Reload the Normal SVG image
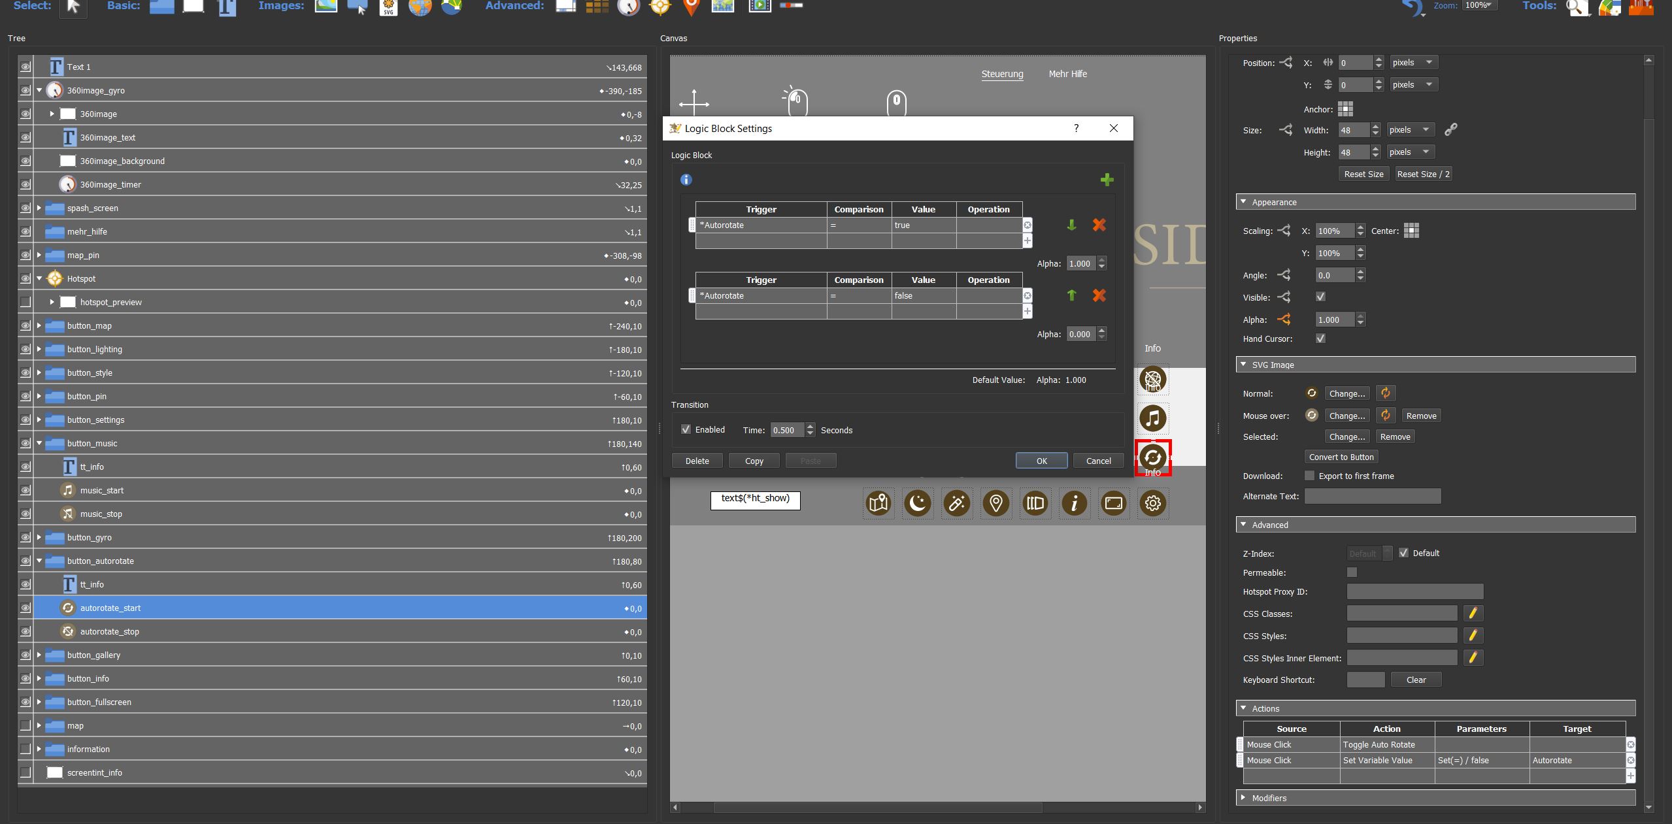 [1385, 393]
